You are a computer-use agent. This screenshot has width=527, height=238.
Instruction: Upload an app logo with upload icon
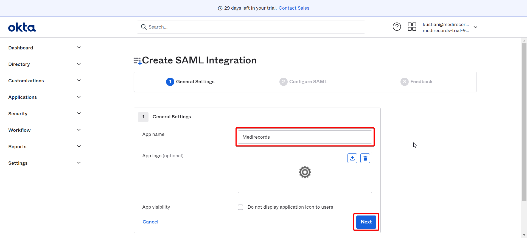pos(352,158)
